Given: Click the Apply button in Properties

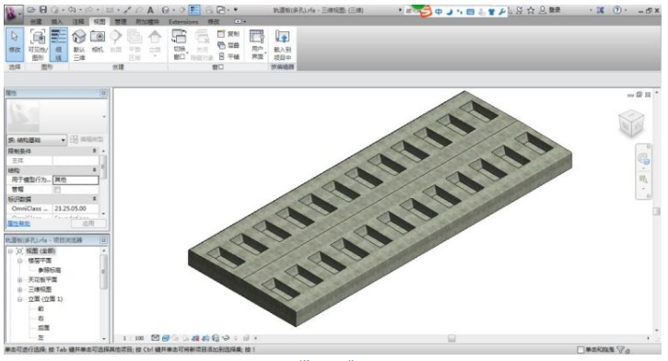Looking at the screenshot, I should 88,224.
